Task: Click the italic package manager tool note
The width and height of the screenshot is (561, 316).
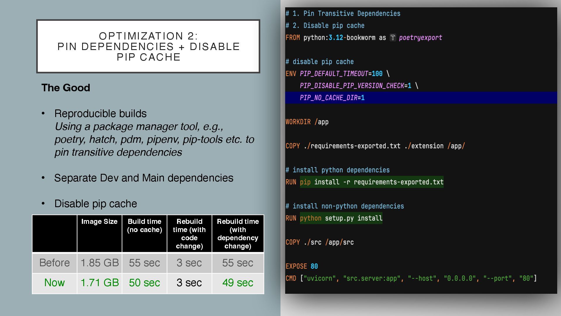Action: point(154,139)
